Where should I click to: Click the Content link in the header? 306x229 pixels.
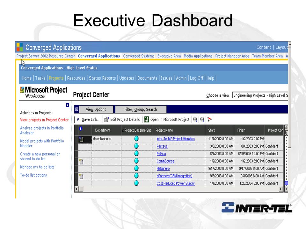pyautogui.click(x=264, y=47)
